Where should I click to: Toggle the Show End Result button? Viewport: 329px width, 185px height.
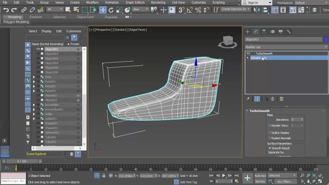click(x=257, y=99)
